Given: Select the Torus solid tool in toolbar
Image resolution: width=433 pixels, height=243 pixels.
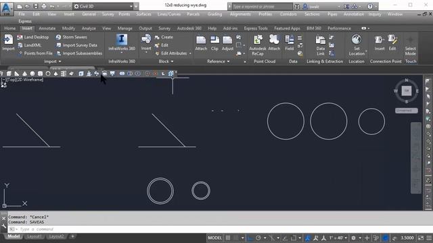Looking at the screenshot, I should (x=48, y=74).
